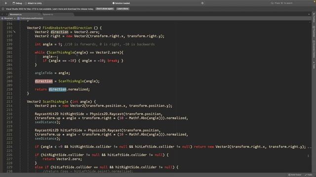Click 'ScanThisAngle' in the while condition
The width and height of the screenshot is (316, 177).
pyautogui.click(x=61, y=53)
